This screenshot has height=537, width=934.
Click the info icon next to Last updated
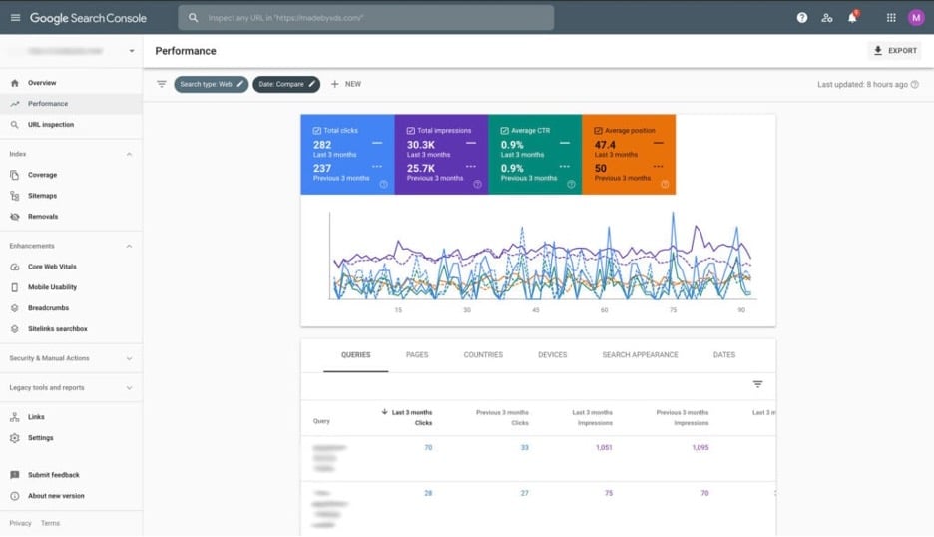(915, 85)
